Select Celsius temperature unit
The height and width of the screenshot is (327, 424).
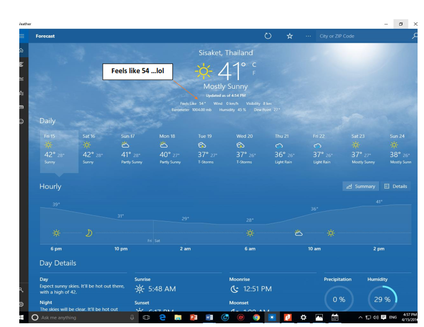(254, 65)
